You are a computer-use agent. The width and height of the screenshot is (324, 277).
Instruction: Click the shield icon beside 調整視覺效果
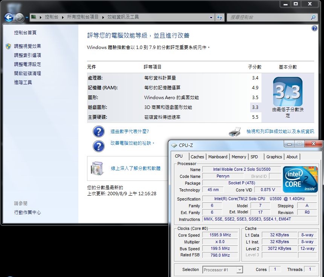8,46
